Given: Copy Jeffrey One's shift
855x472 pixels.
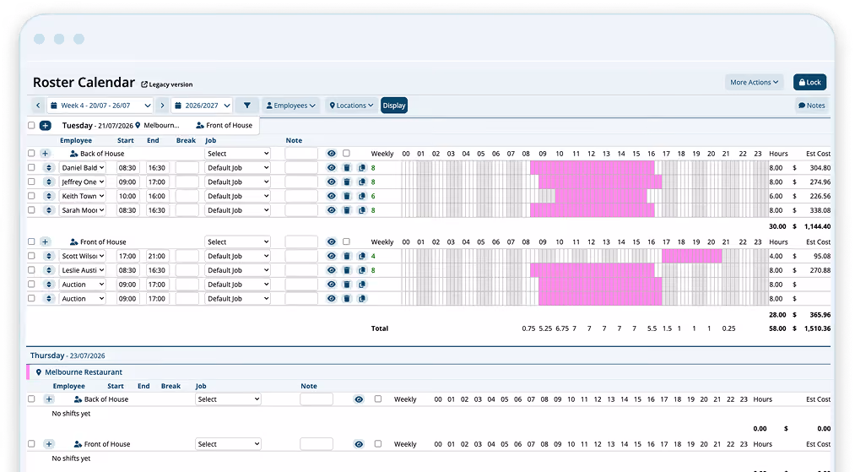Looking at the screenshot, I should (361, 182).
